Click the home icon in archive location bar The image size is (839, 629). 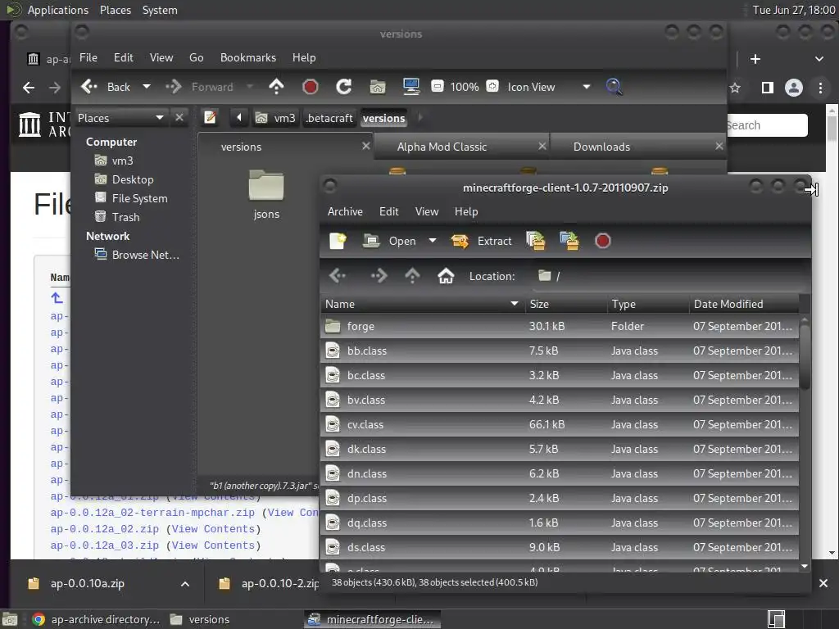click(x=446, y=276)
